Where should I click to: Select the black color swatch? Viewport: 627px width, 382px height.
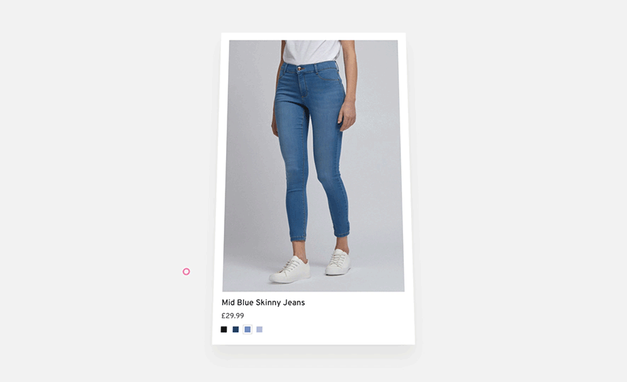coord(224,330)
